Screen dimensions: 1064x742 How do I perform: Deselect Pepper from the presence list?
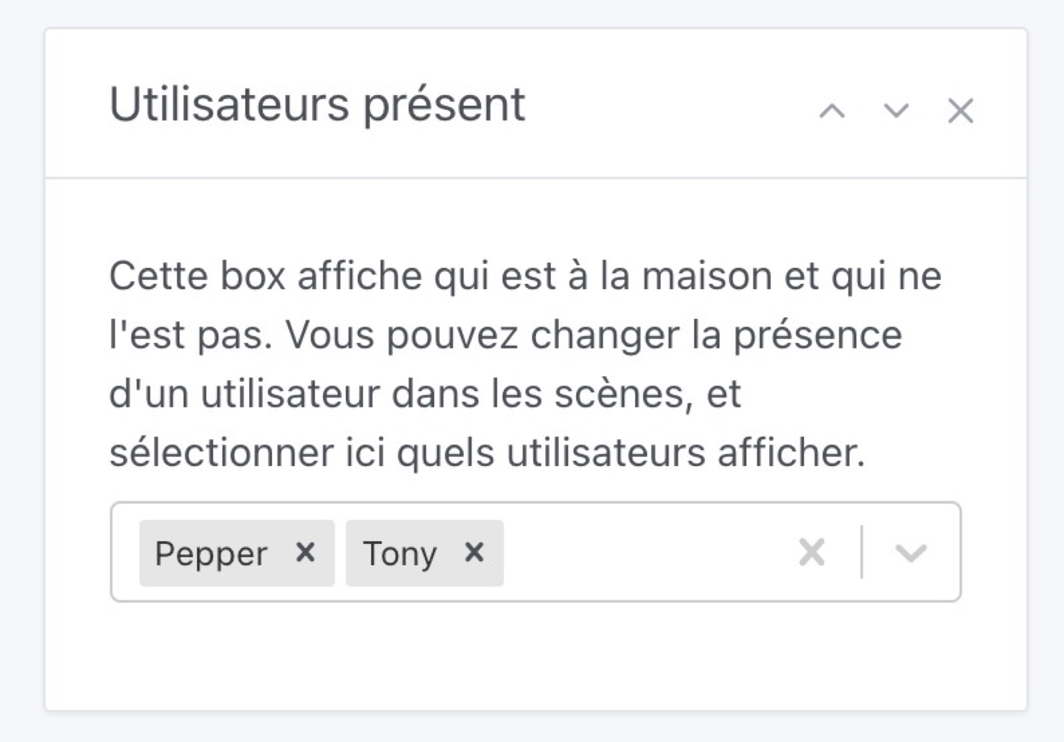[x=306, y=553]
